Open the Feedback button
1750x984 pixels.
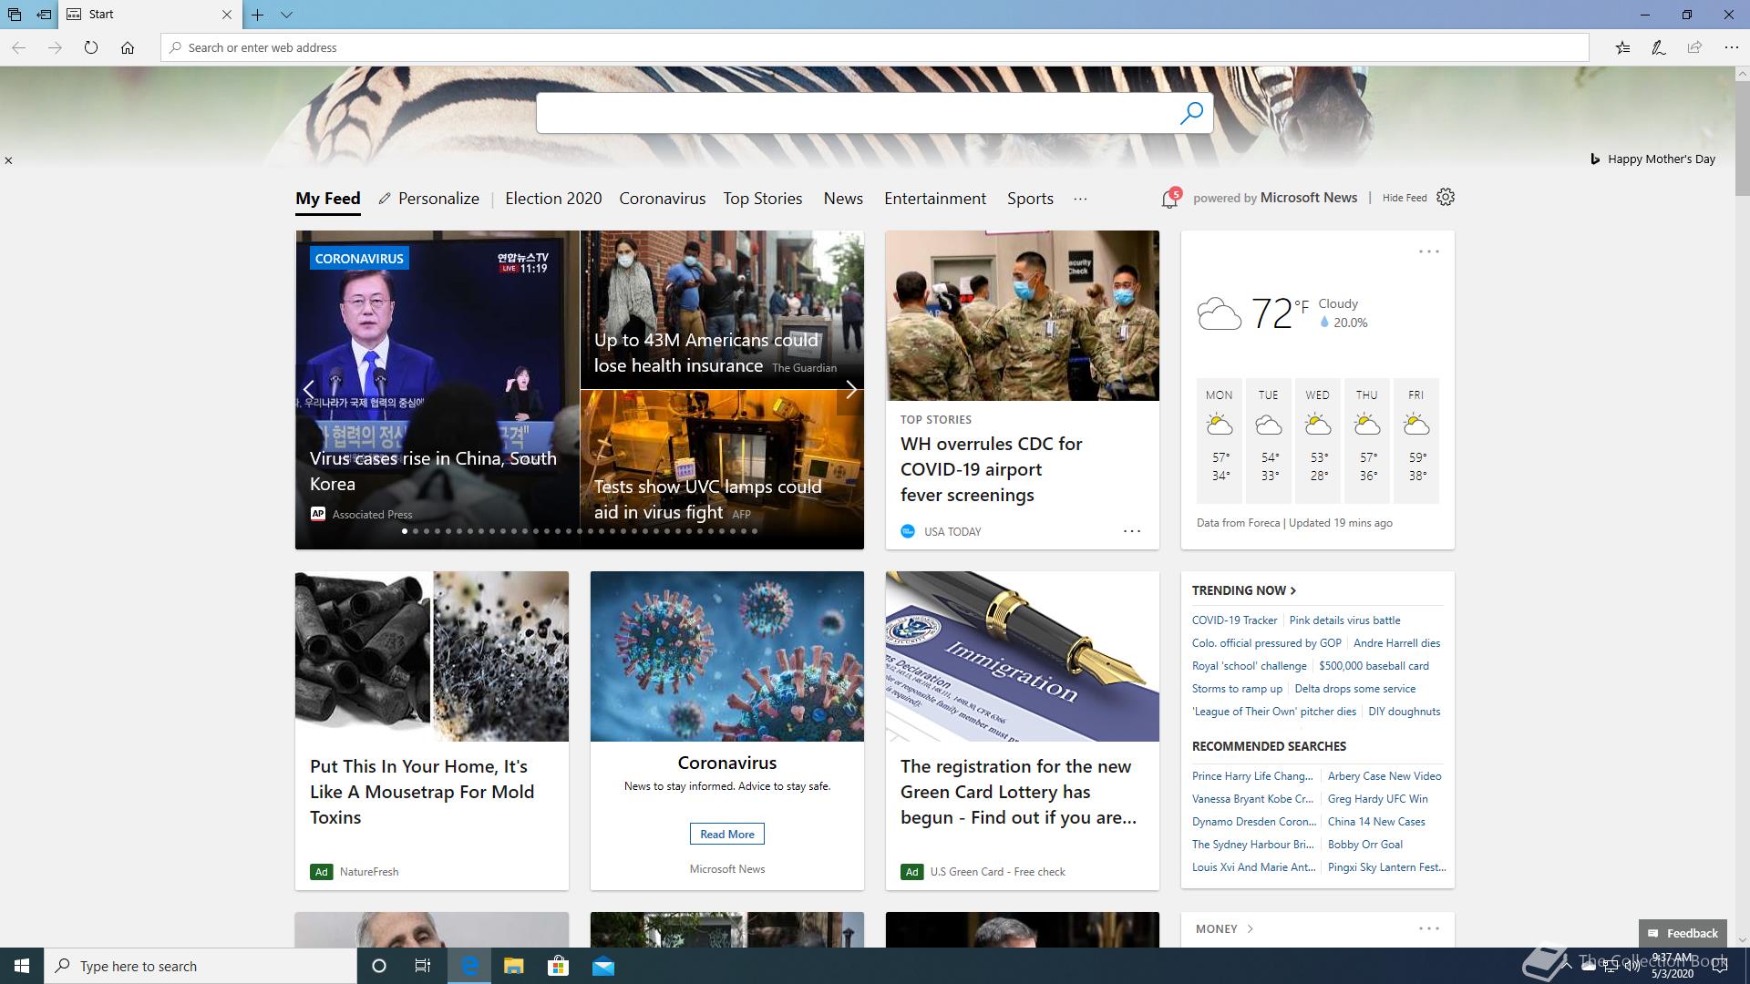pos(1683,933)
